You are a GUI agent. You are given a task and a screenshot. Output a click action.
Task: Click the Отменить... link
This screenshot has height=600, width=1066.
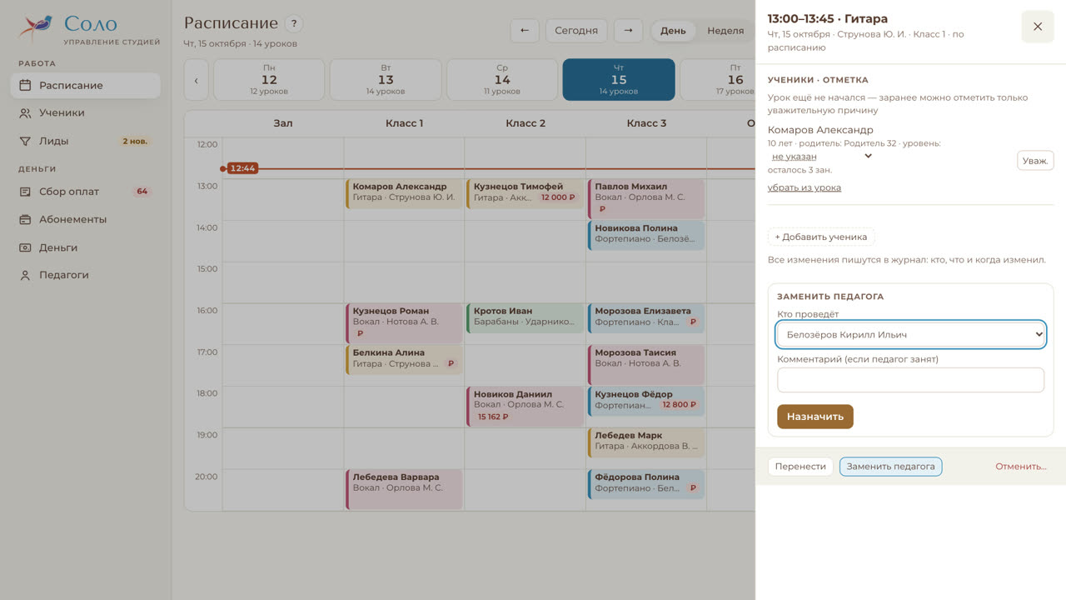[1021, 467]
